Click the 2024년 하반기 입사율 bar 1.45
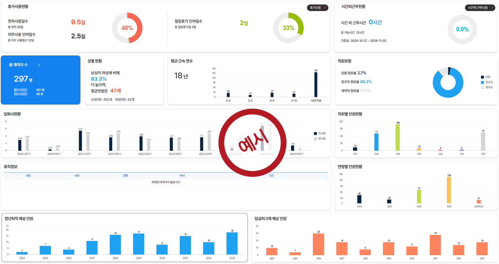This screenshot has height=264, width=499. (x=293, y=148)
